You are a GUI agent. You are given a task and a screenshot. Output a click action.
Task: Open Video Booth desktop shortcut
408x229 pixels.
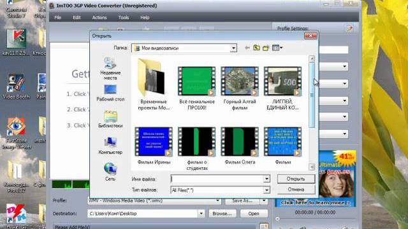pyautogui.click(x=16, y=87)
